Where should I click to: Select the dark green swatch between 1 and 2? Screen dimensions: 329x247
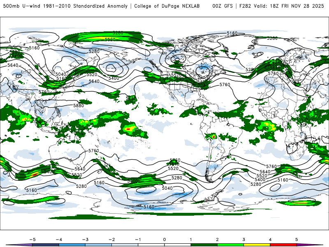[204, 245]
